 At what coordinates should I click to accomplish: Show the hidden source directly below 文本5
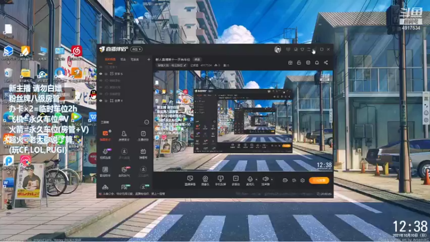(x=101, y=80)
